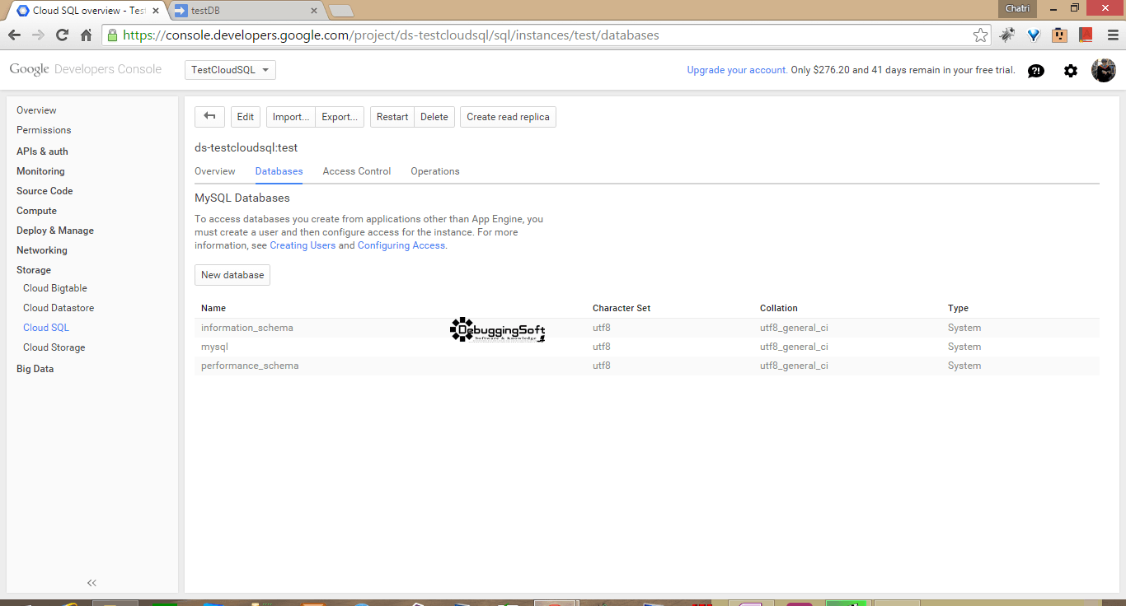Select the Databases tab
This screenshot has width=1126, height=606.
click(x=279, y=171)
